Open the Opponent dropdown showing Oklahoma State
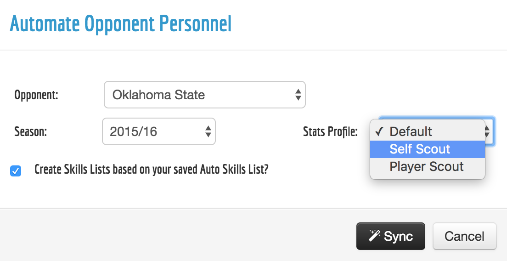507x261 pixels. (x=204, y=95)
